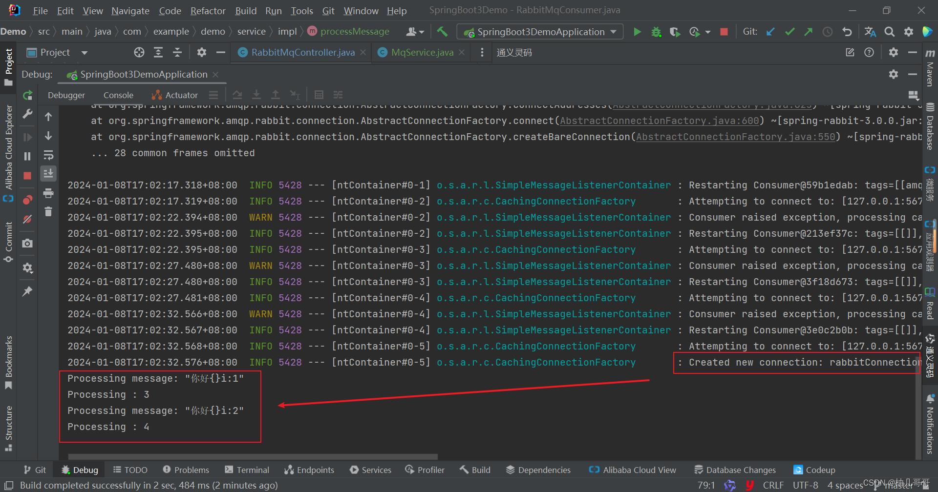The height and width of the screenshot is (492, 938).
Task: Collapse all in Project panel
Action: click(177, 52)
